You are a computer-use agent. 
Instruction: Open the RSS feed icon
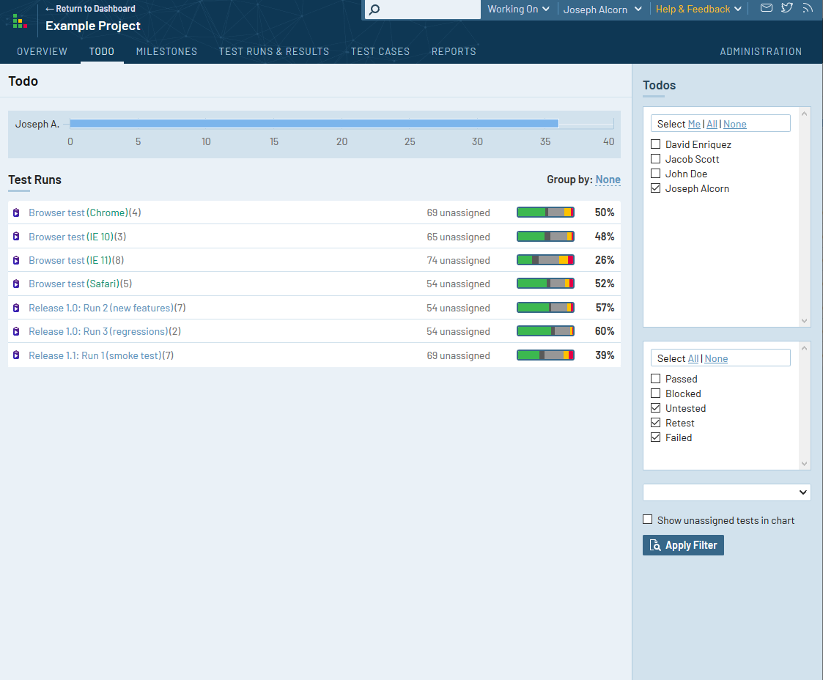808,8
